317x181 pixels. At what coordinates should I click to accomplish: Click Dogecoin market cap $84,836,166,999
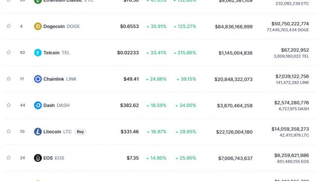(x=234, y=26)
